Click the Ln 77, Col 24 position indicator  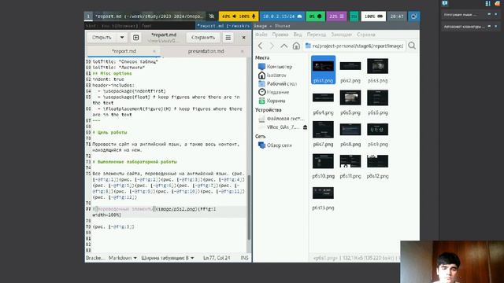coord(217,258)
